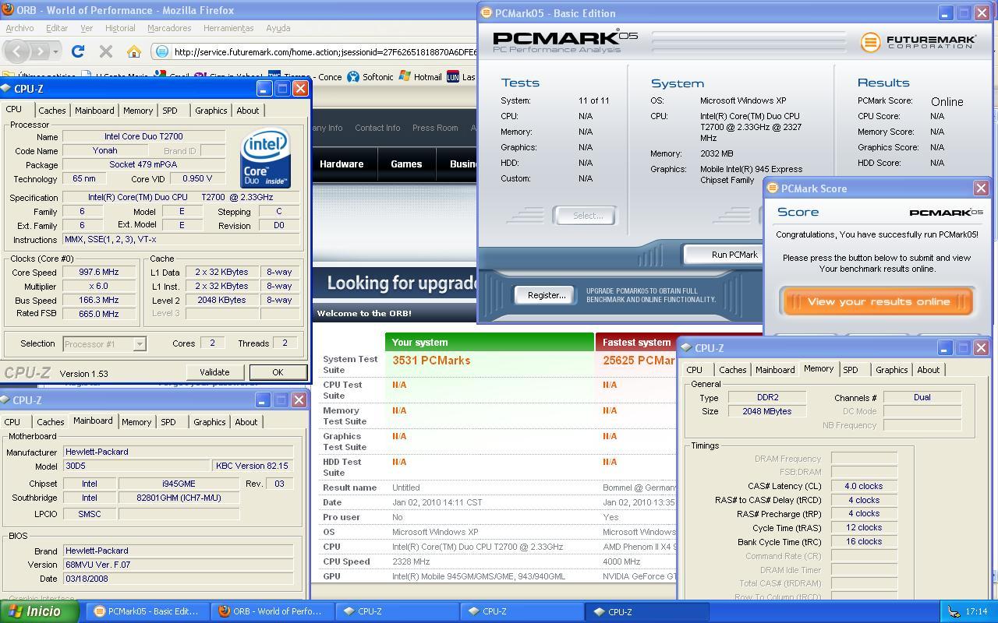Click Press Room link on ORB page

(435, 128)
